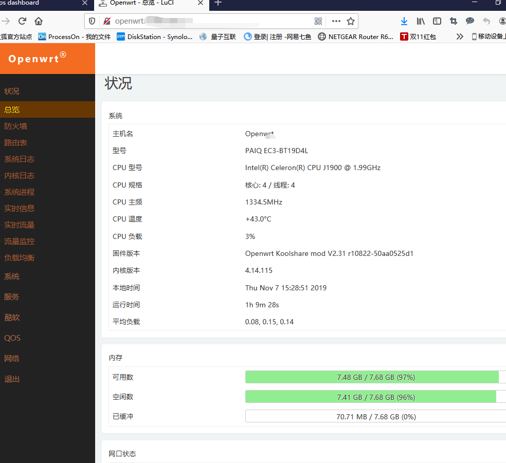This screenshot has width=506, height=463.
Task: Open 路由表 in the sidebar
Action: pos(15,143)
